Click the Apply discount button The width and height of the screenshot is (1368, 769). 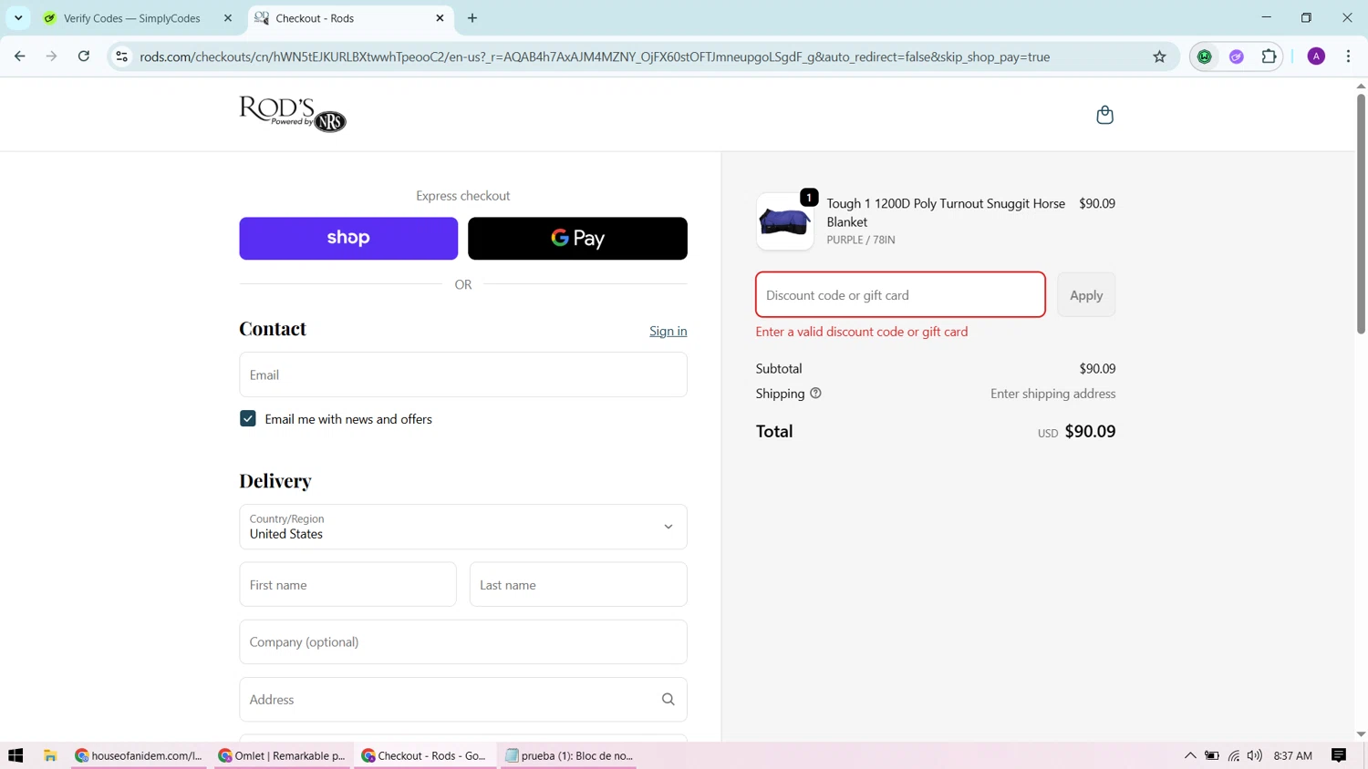coord(1086,295)
